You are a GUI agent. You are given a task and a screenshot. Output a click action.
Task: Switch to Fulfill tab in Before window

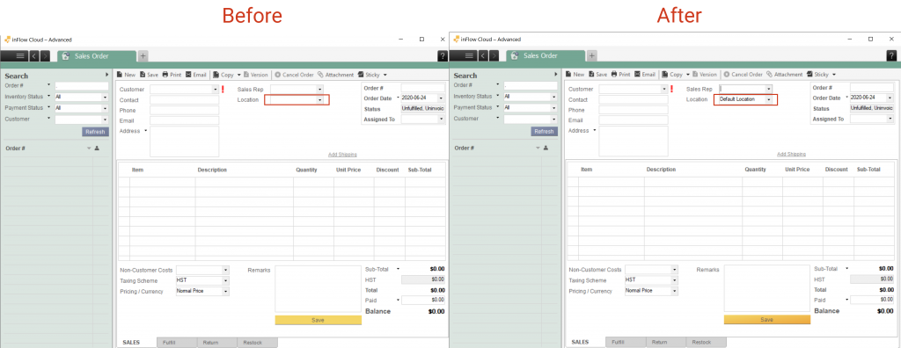click(x=176, y=342)
